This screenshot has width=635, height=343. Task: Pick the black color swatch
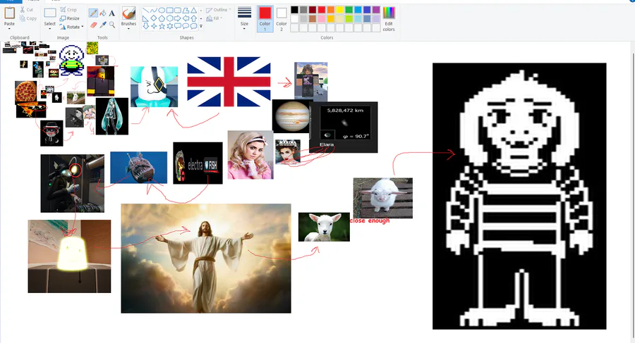294,10
